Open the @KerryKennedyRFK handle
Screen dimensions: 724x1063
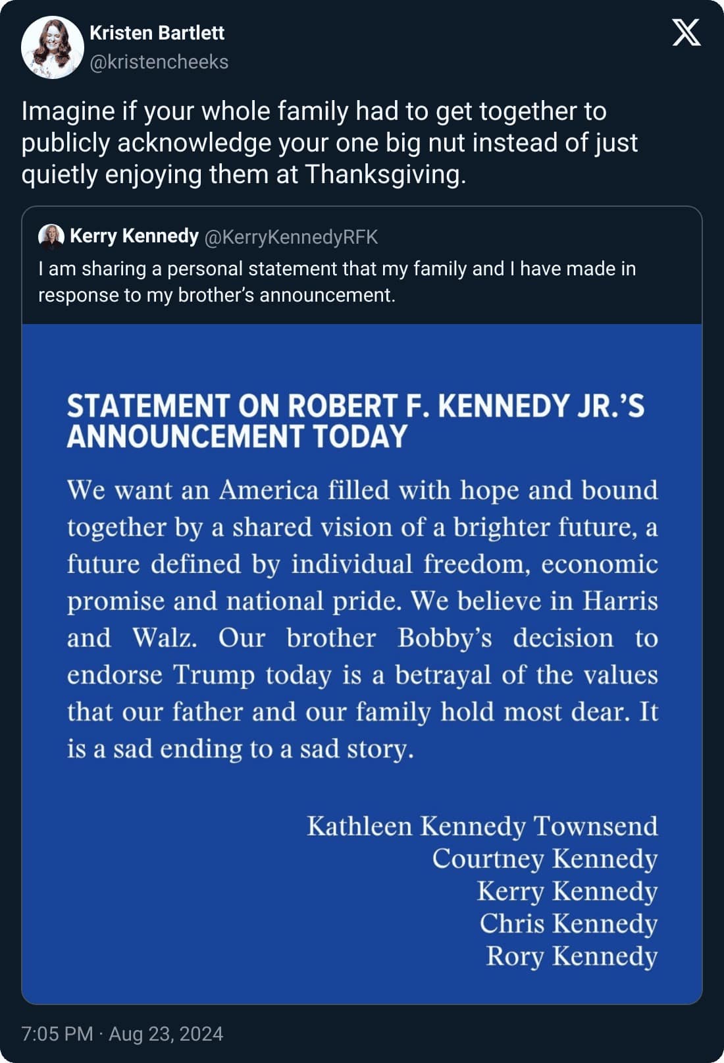pyautogui.click(x=291, y=237)
